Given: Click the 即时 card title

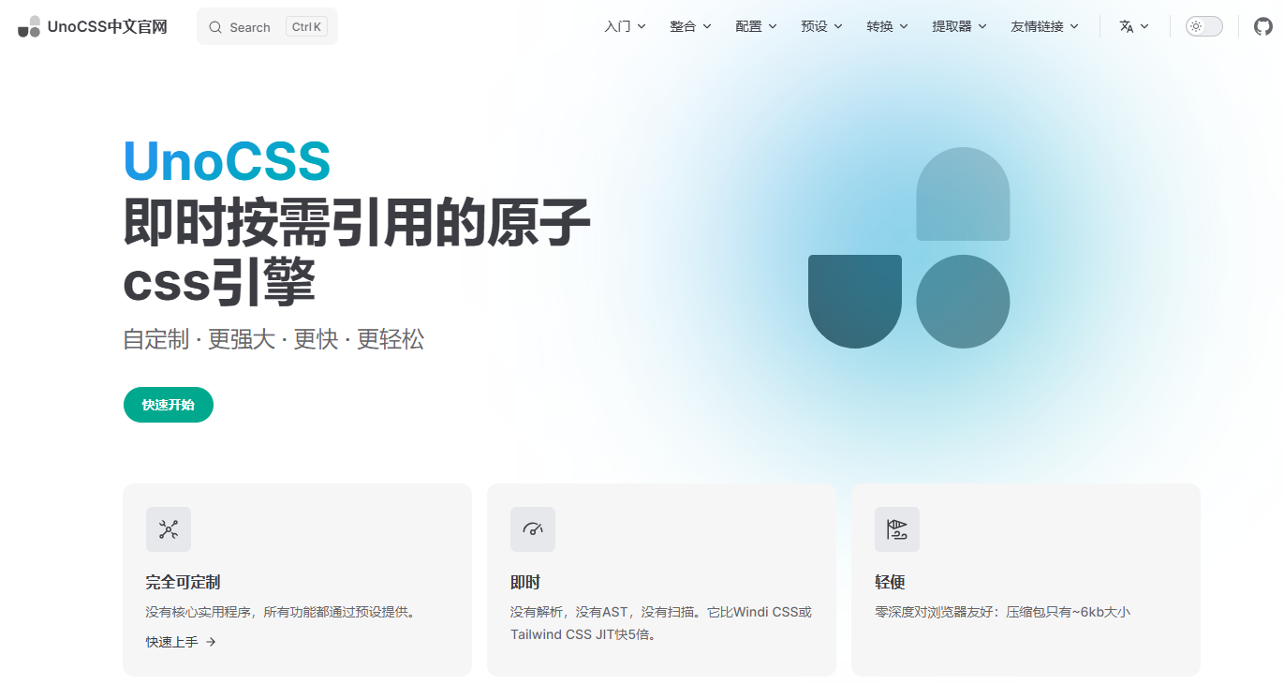Looking at the screenshot, I should 525,582.
